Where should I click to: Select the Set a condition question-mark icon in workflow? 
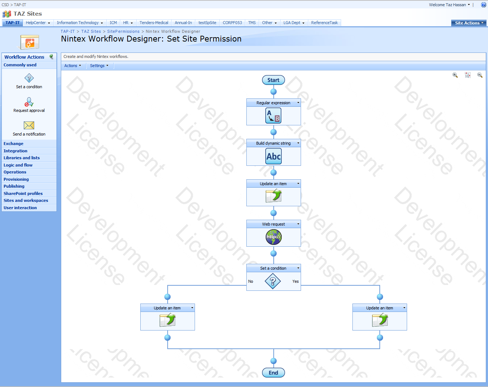click(x=273, y=281)
